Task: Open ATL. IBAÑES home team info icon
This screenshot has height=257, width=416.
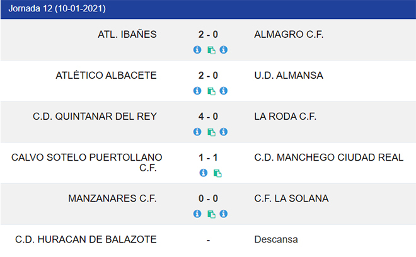Action: point(197,50)
